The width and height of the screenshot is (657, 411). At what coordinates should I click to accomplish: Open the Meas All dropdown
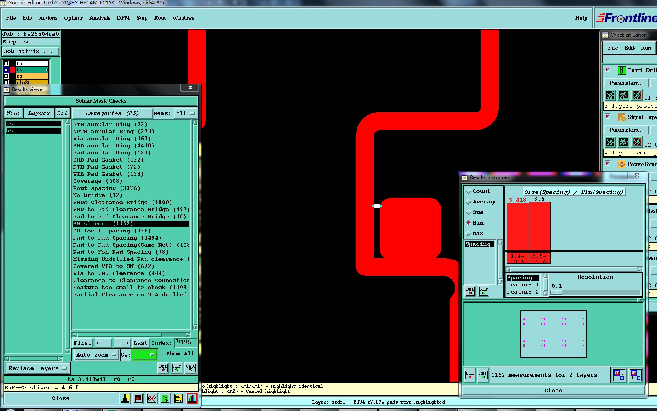(186, 113)
